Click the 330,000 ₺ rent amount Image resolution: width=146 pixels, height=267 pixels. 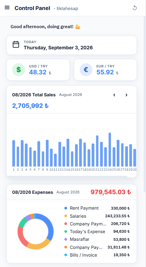point(120,208)
